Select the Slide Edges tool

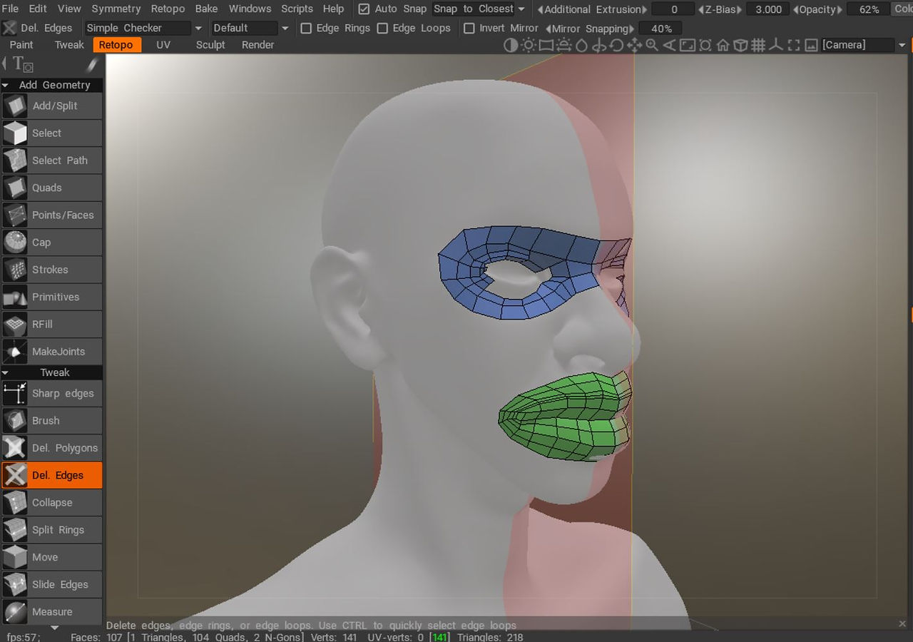(x=52, y=584)
